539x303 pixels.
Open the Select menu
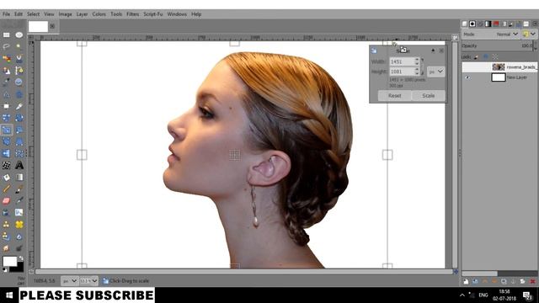tap(34, 14)
